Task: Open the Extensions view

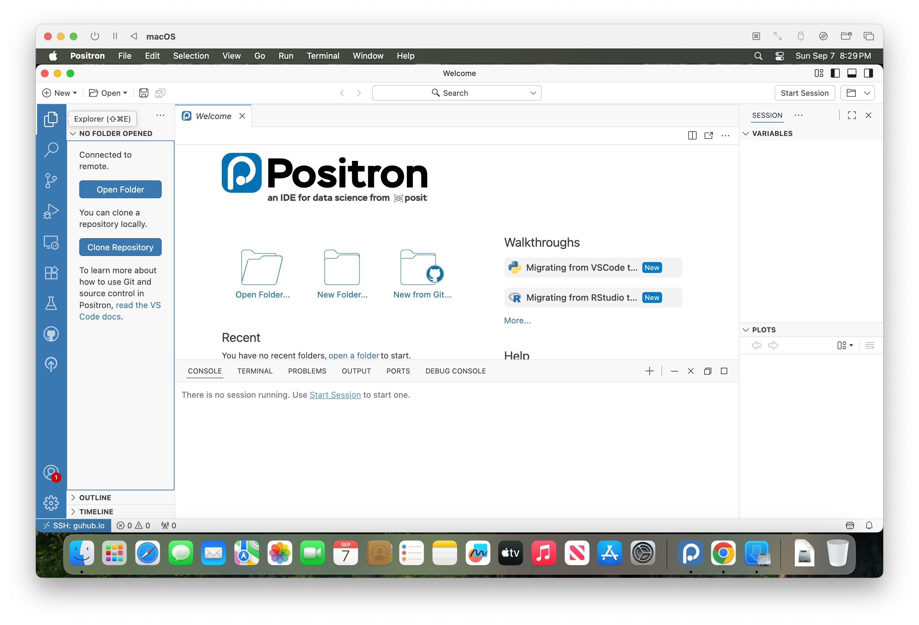Action: [x=51, y=273]
